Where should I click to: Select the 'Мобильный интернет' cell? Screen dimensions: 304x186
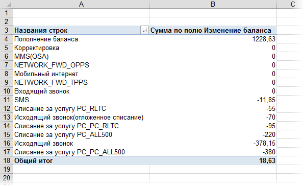click(81, 74)
